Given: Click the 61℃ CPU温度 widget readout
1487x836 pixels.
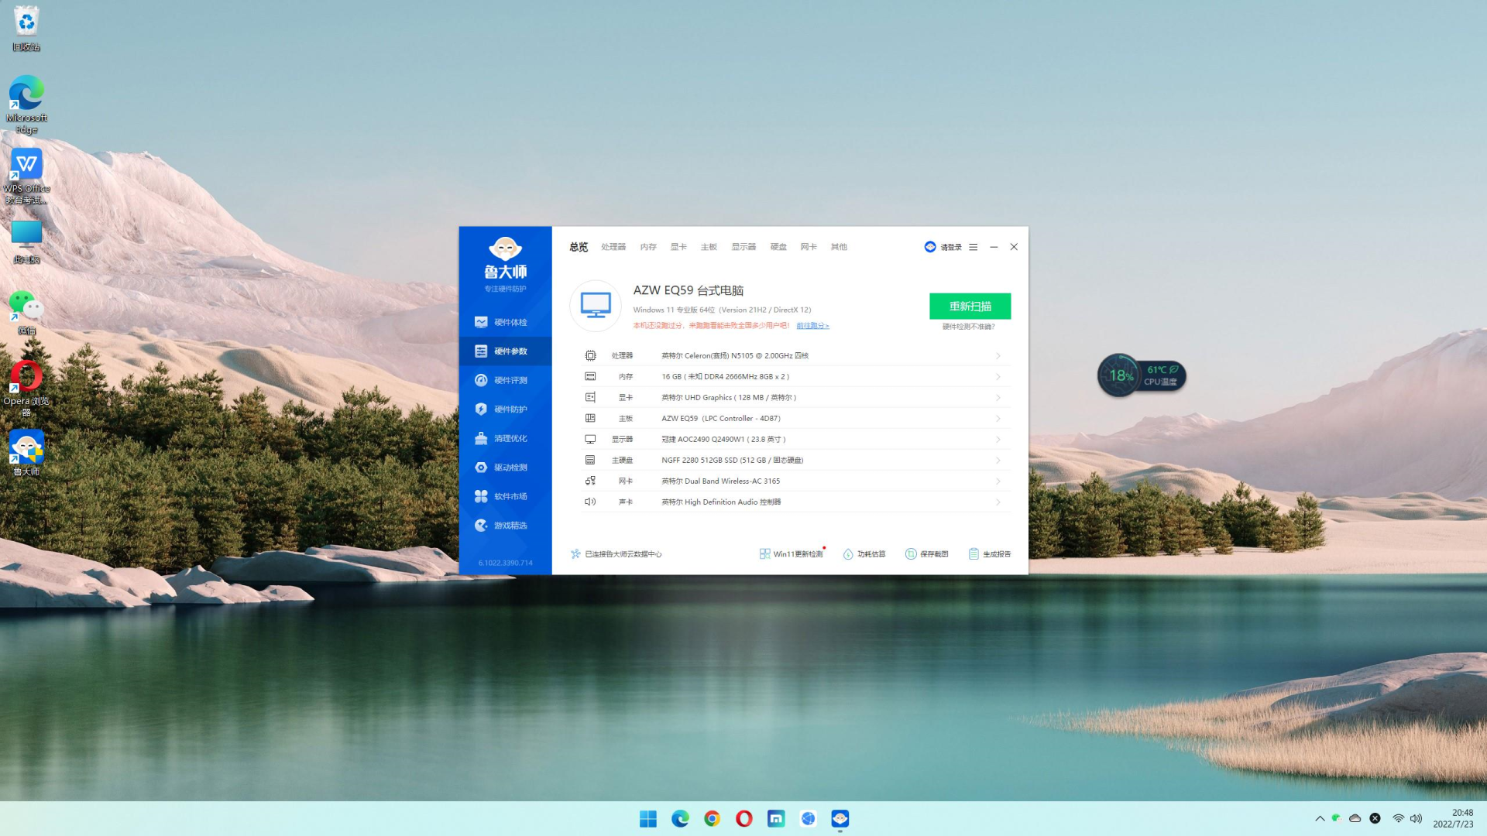Looking at the screenshot, I should pos(1162,375).
